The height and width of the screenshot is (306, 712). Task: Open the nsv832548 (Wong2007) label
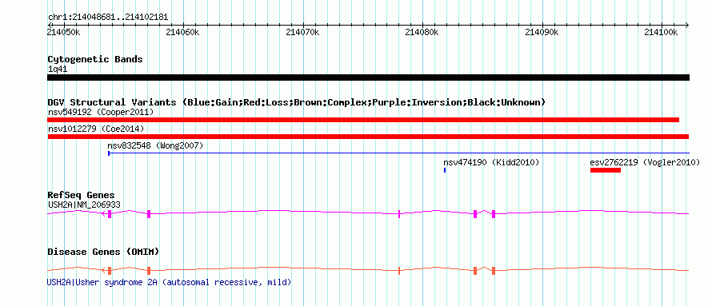155,146
